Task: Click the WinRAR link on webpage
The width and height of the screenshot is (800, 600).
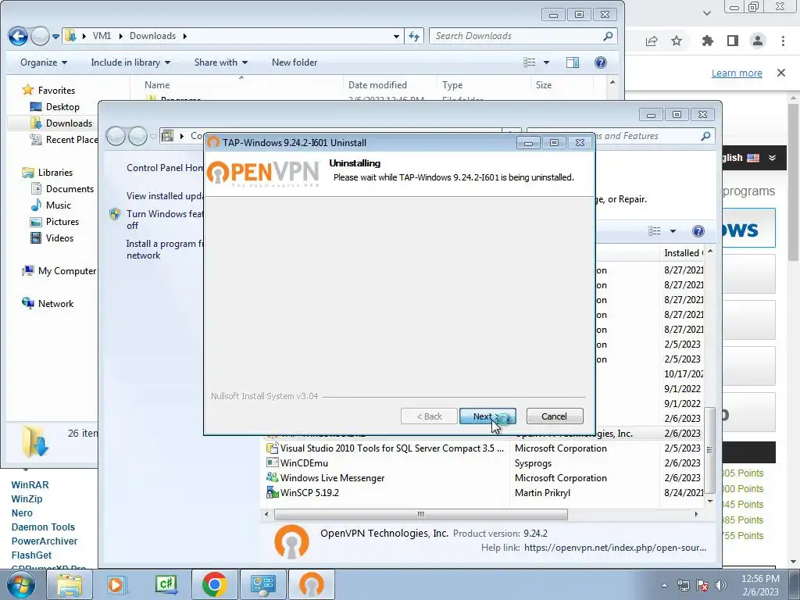Action: pos(30,484)
